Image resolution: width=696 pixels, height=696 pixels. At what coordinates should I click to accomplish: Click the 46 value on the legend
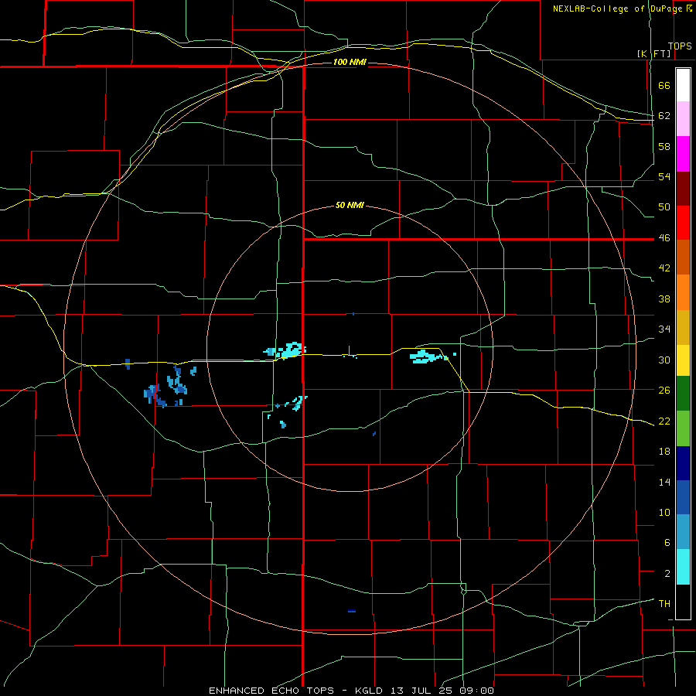pyautogui.click(x=664, y=238)
